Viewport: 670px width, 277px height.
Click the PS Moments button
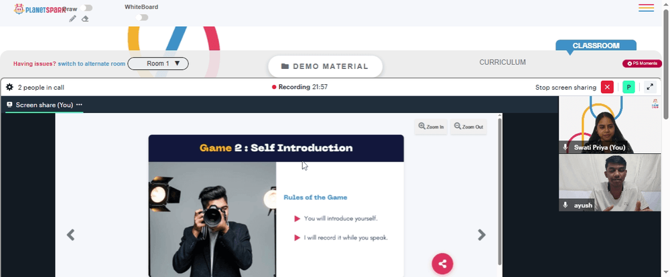pos(642,64)
